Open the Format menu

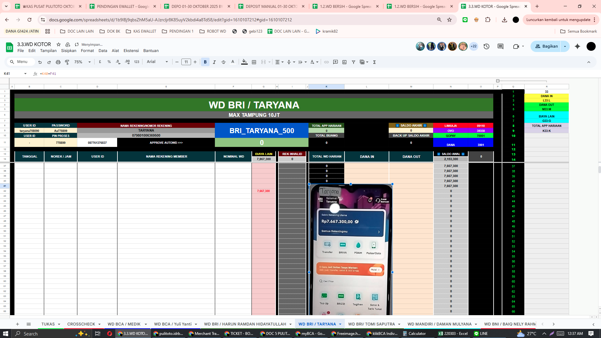[87, 51]
